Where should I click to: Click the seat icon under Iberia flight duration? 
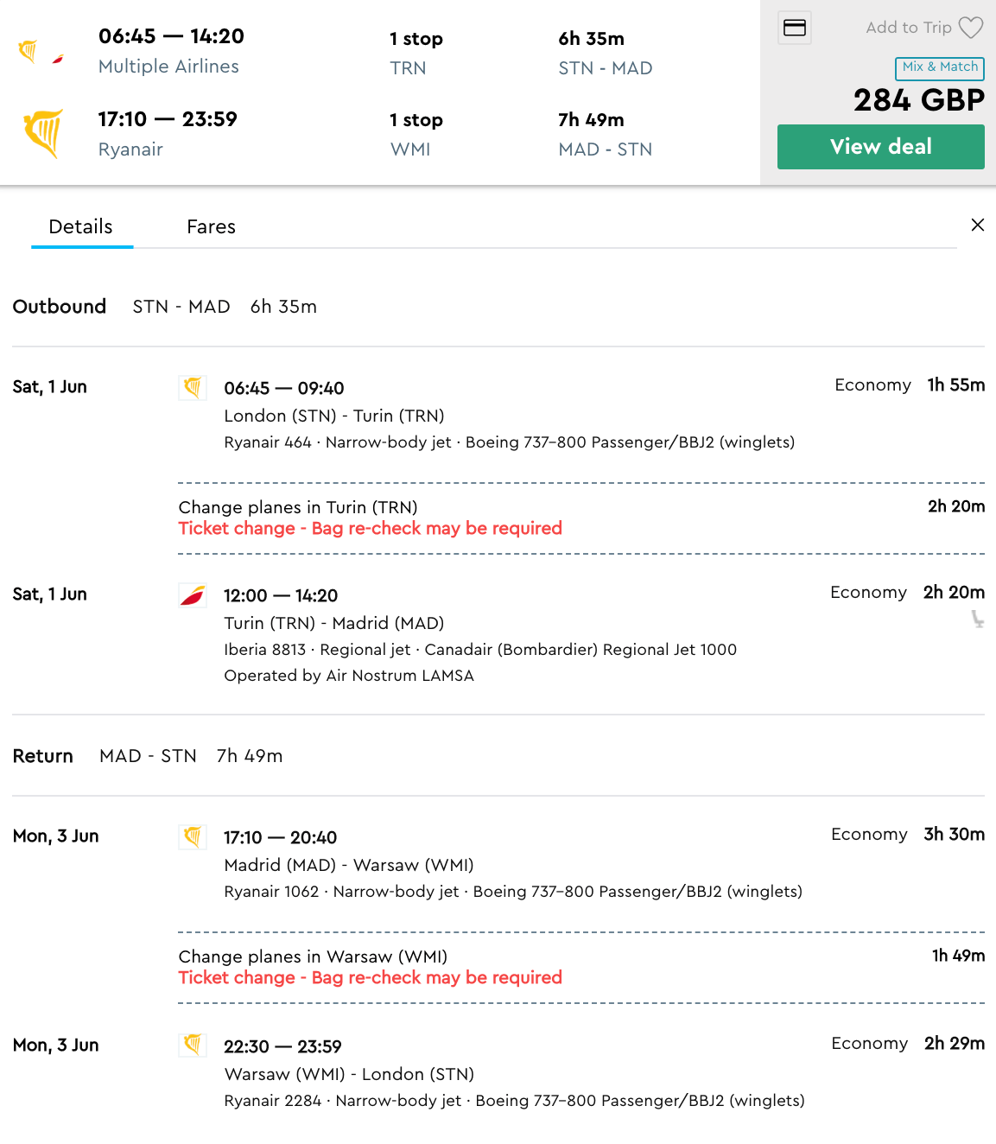coord(977,619)
